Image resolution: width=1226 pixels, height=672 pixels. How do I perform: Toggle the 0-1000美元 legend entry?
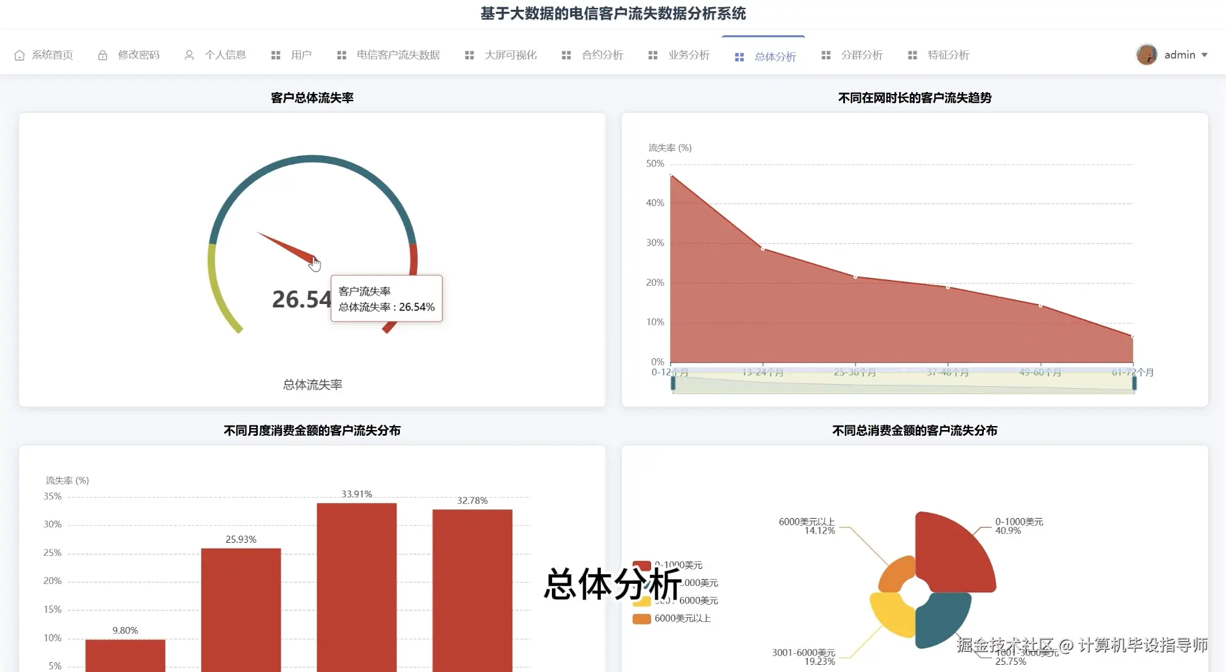[667, 565]
